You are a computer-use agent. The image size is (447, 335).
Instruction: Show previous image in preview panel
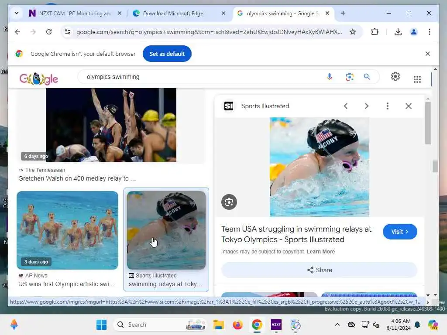click(346, 106)
